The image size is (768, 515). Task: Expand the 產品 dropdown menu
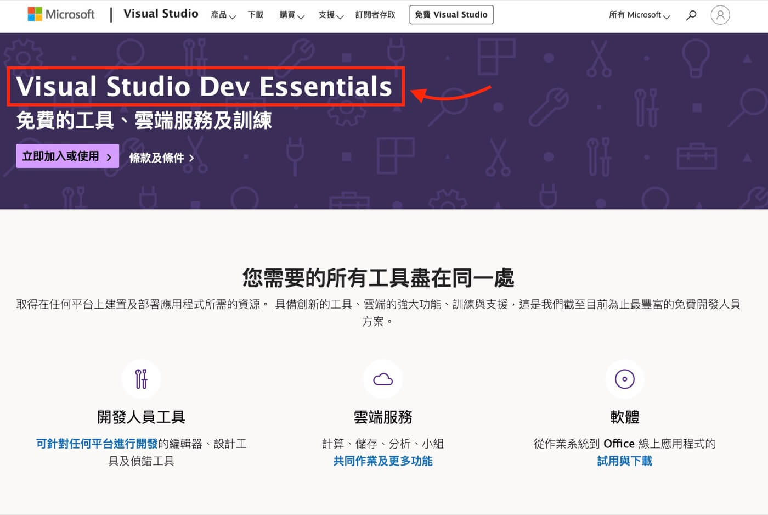pyautogui.click(x=223, y=15)
